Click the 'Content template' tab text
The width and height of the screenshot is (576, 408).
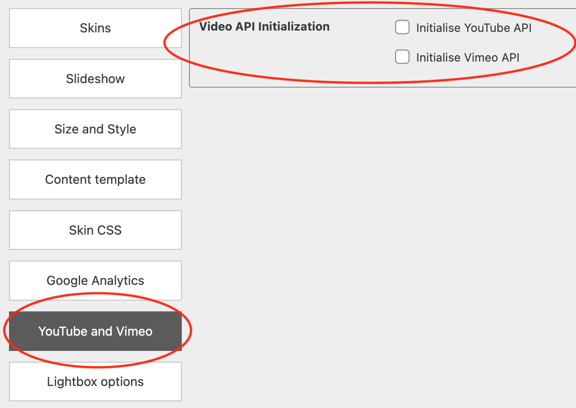coord(95,179)
